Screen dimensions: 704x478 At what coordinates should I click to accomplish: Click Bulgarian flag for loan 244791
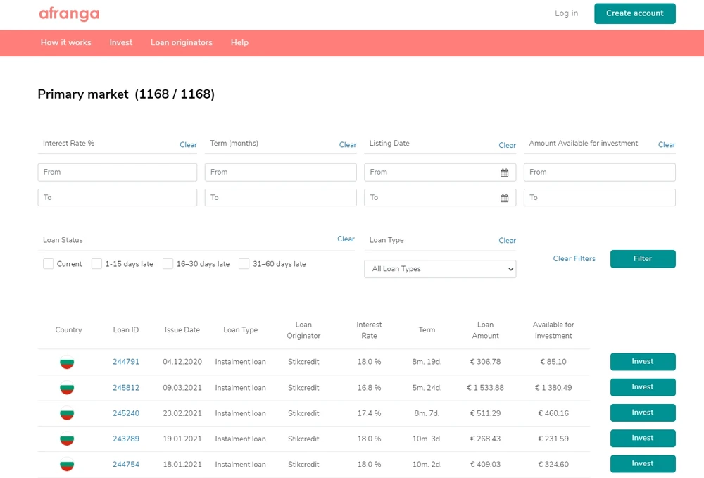tap(67, 363)
